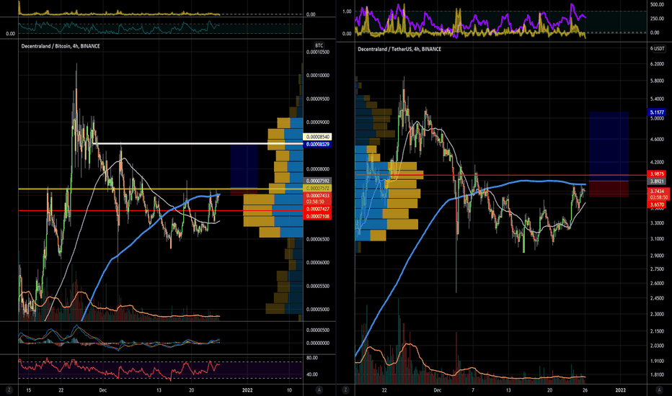Click the red 3.6570 stop price label

(x=657, y=205)
